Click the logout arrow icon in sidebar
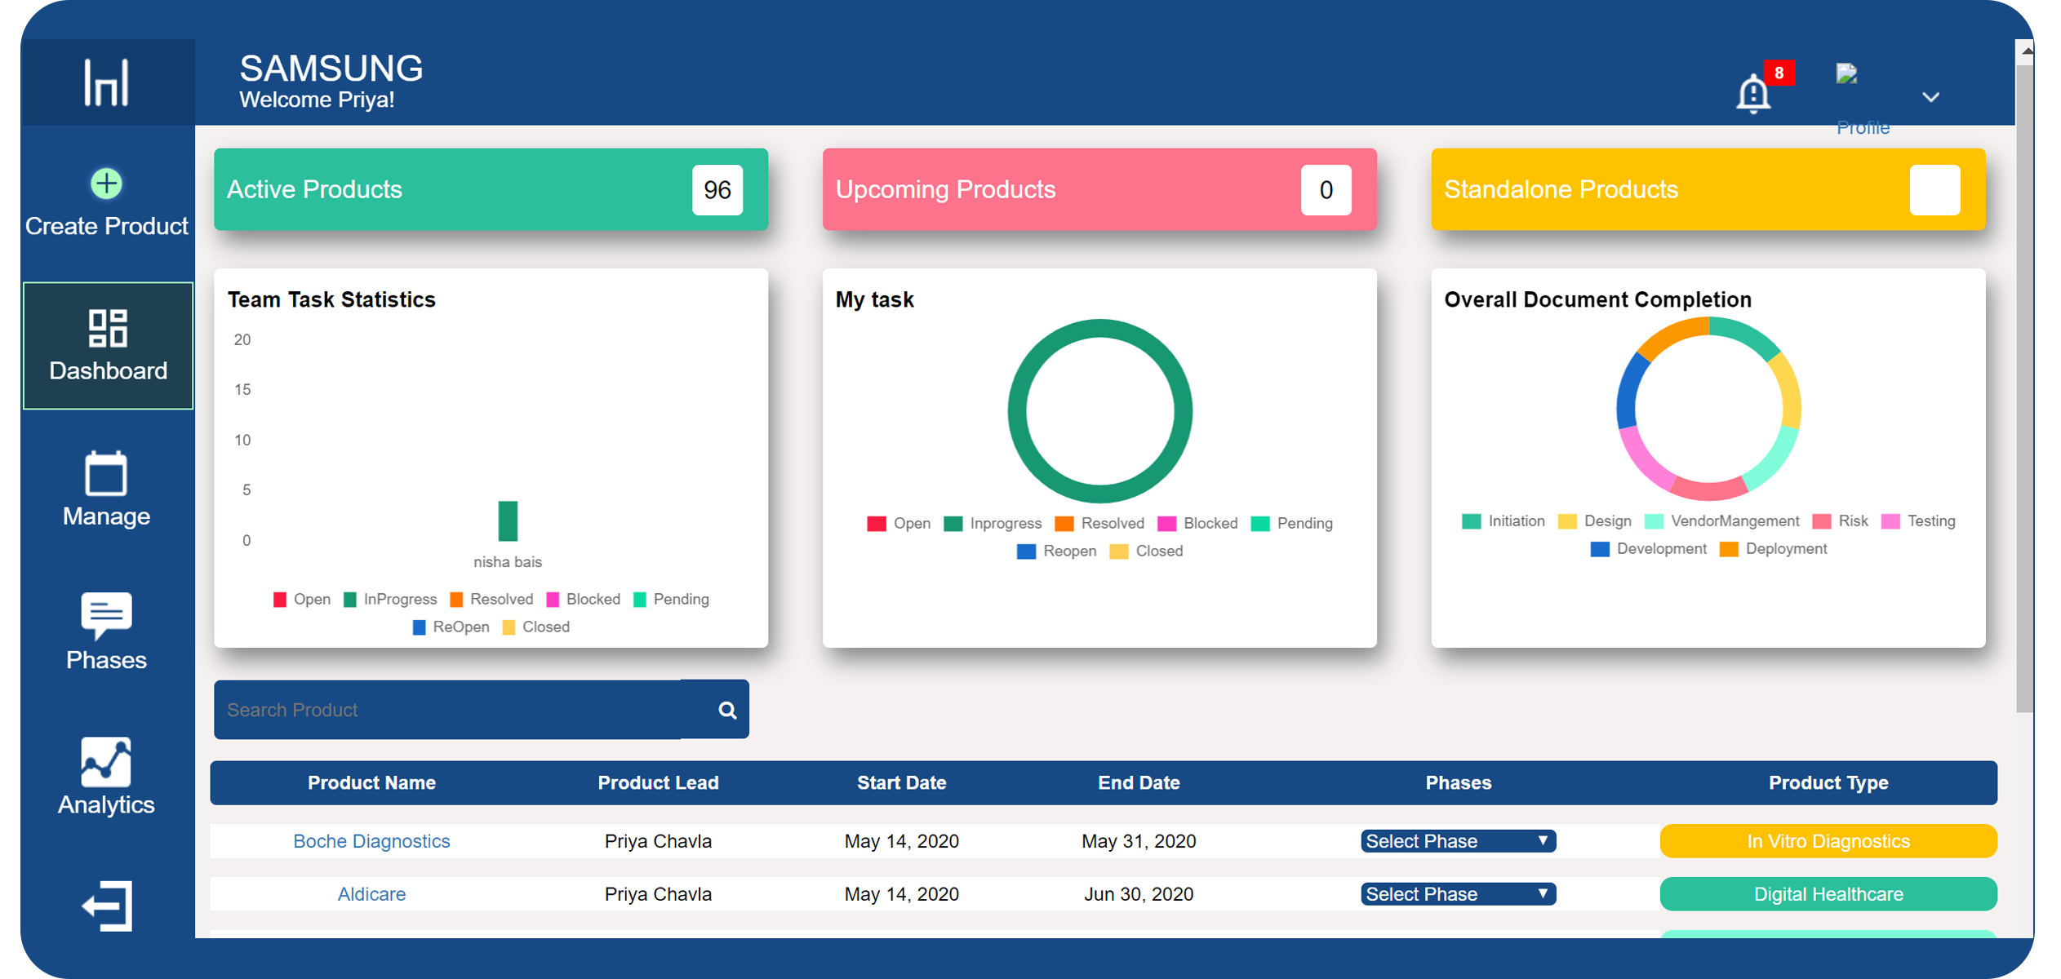The width and height of the screenshot is (2061, 979). pos(107,906)
